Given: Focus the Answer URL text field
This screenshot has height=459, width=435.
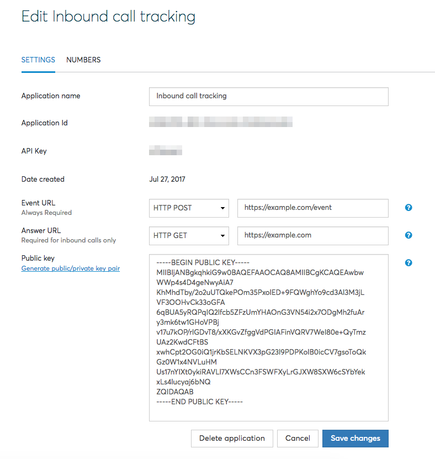Looking at the screenshot, I should [x=312, y=236].
